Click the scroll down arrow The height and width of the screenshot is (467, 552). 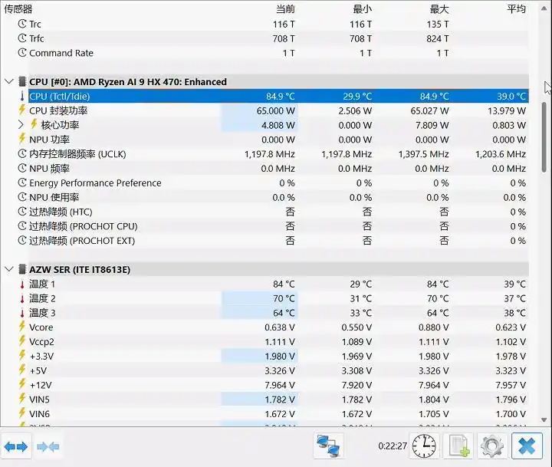[x=544, y=419]
